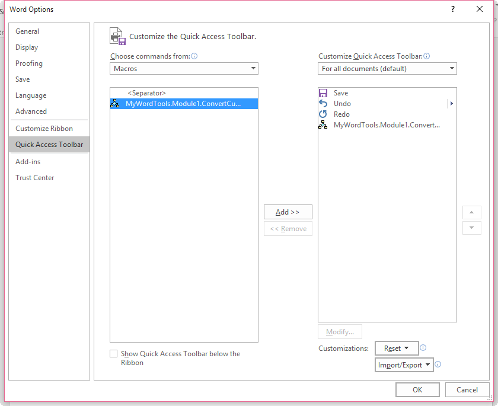Click the info icon next to Reset
This screenshot has width=498, height=406.
point(423,348)
